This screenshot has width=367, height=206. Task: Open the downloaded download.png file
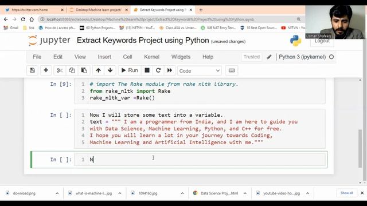tap(24, 193)
